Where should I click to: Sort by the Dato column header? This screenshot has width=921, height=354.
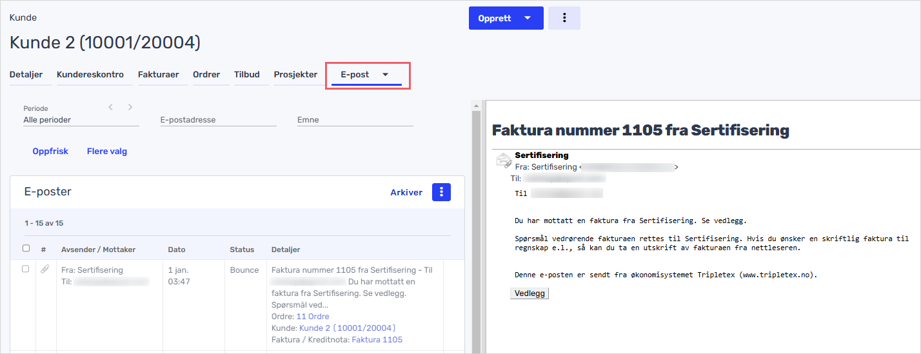pos(177,250)
